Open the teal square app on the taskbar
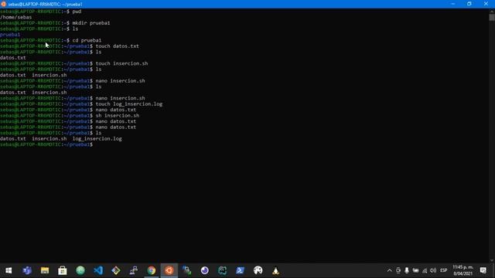 pyautogui.click(x=222, y=270)
